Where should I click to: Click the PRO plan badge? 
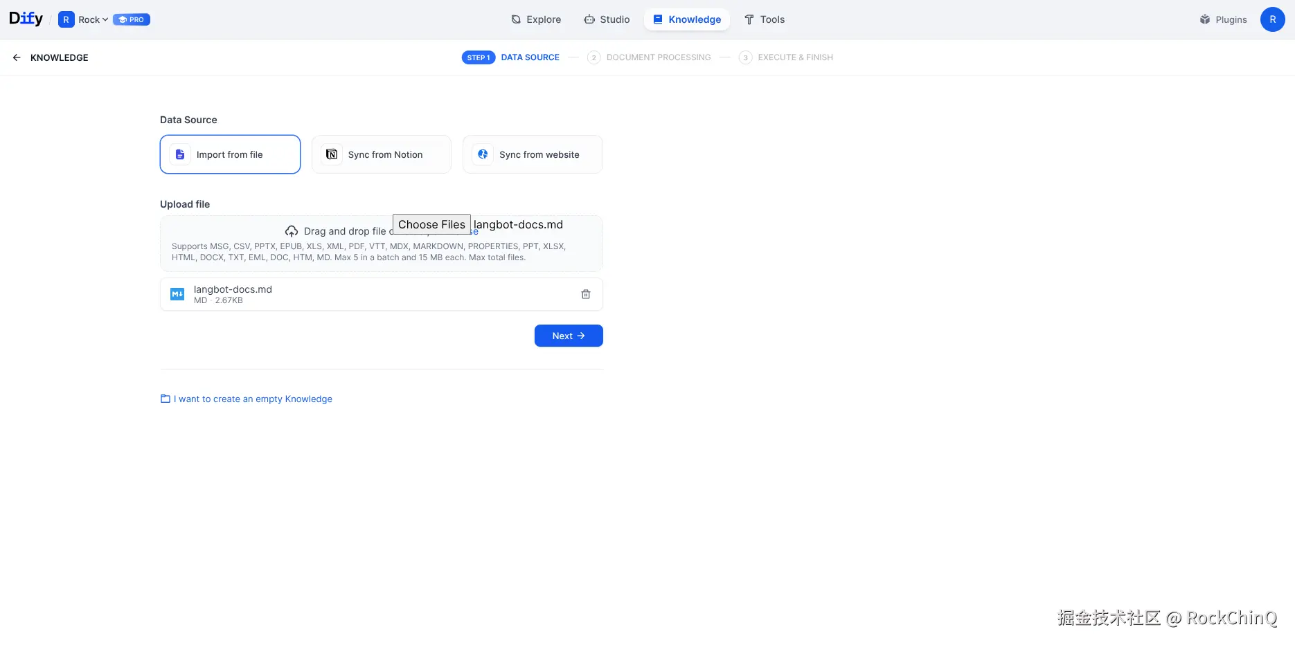coord(132,19)
